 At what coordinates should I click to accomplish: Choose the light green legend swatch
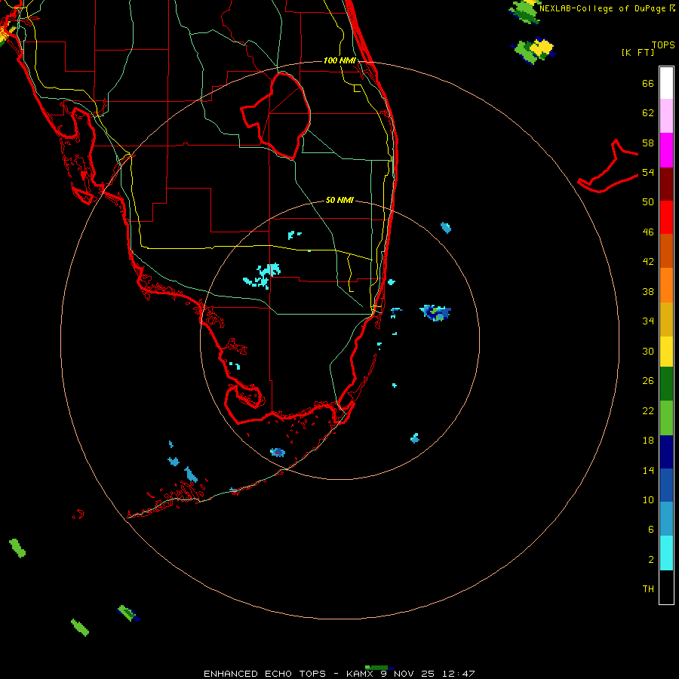[666, 418]
